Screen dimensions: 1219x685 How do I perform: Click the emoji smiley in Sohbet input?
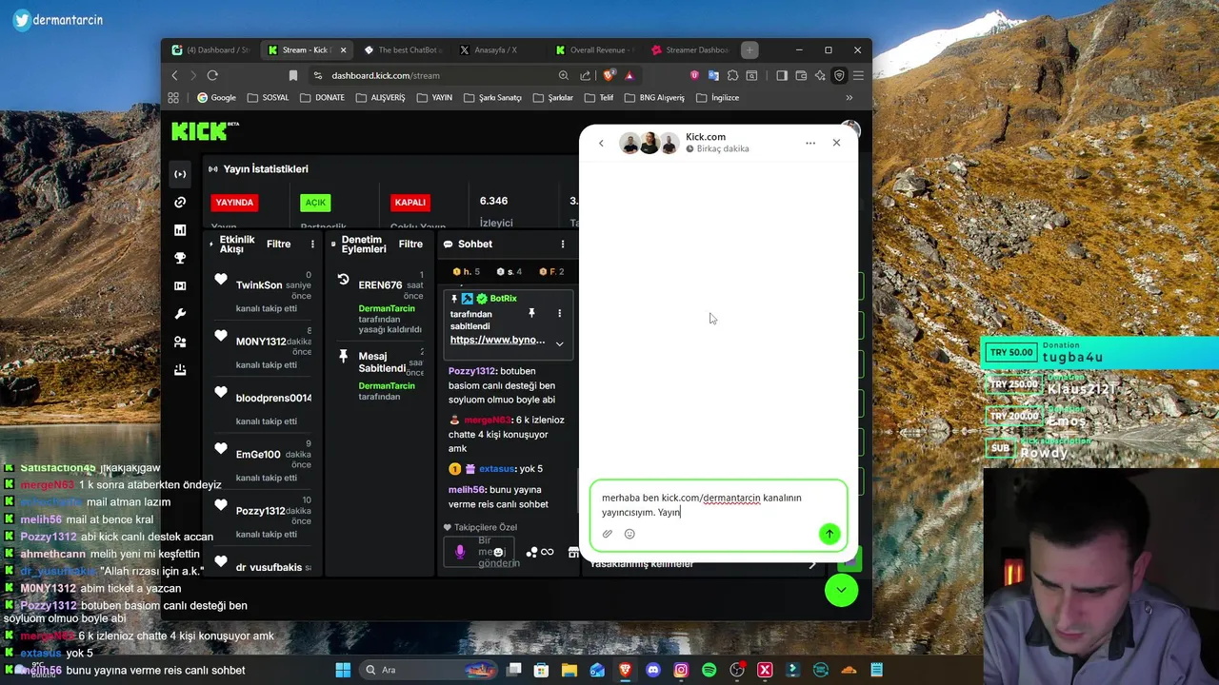pyautogui.click(x=498, y=552)
